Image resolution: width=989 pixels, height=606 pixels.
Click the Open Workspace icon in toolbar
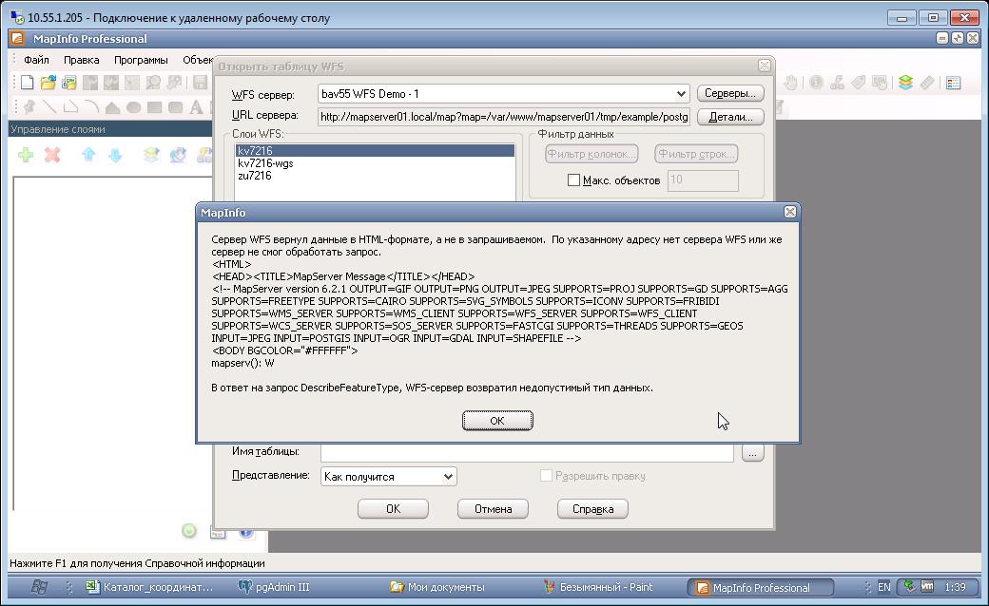pos(68,83)
